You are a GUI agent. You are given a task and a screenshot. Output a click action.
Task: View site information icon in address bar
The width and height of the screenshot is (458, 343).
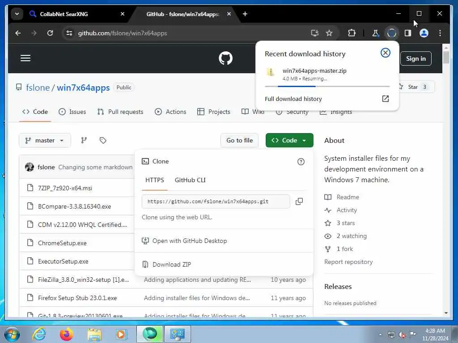coord(69,33)
